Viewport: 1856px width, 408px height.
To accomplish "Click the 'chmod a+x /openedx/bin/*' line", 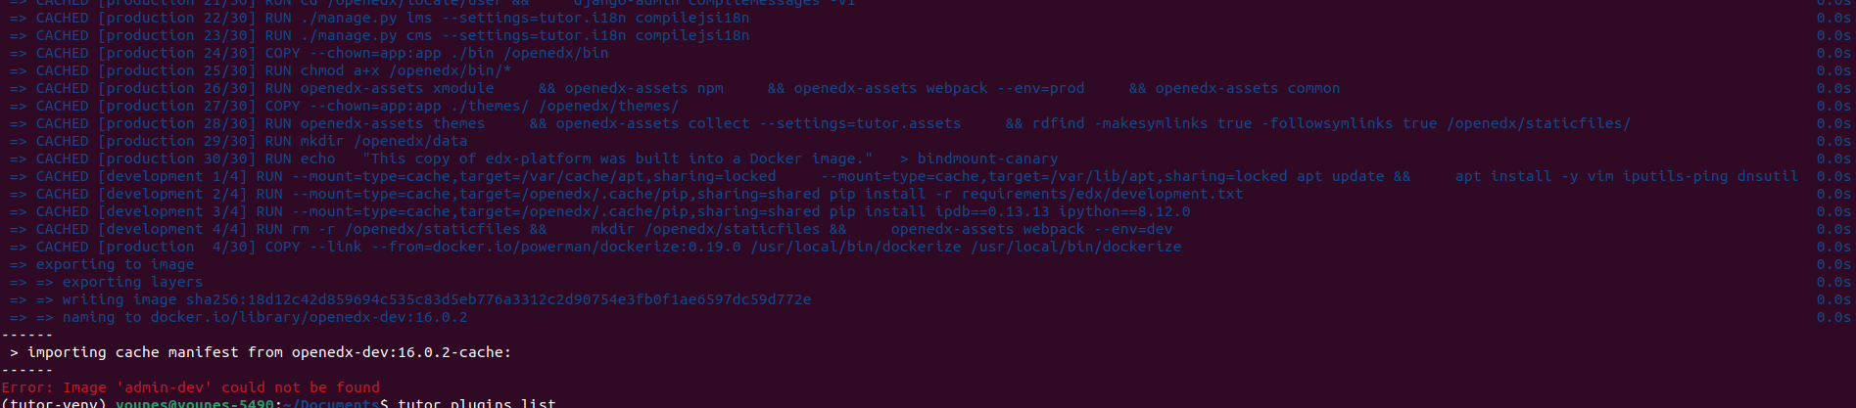I will [405, 70].
